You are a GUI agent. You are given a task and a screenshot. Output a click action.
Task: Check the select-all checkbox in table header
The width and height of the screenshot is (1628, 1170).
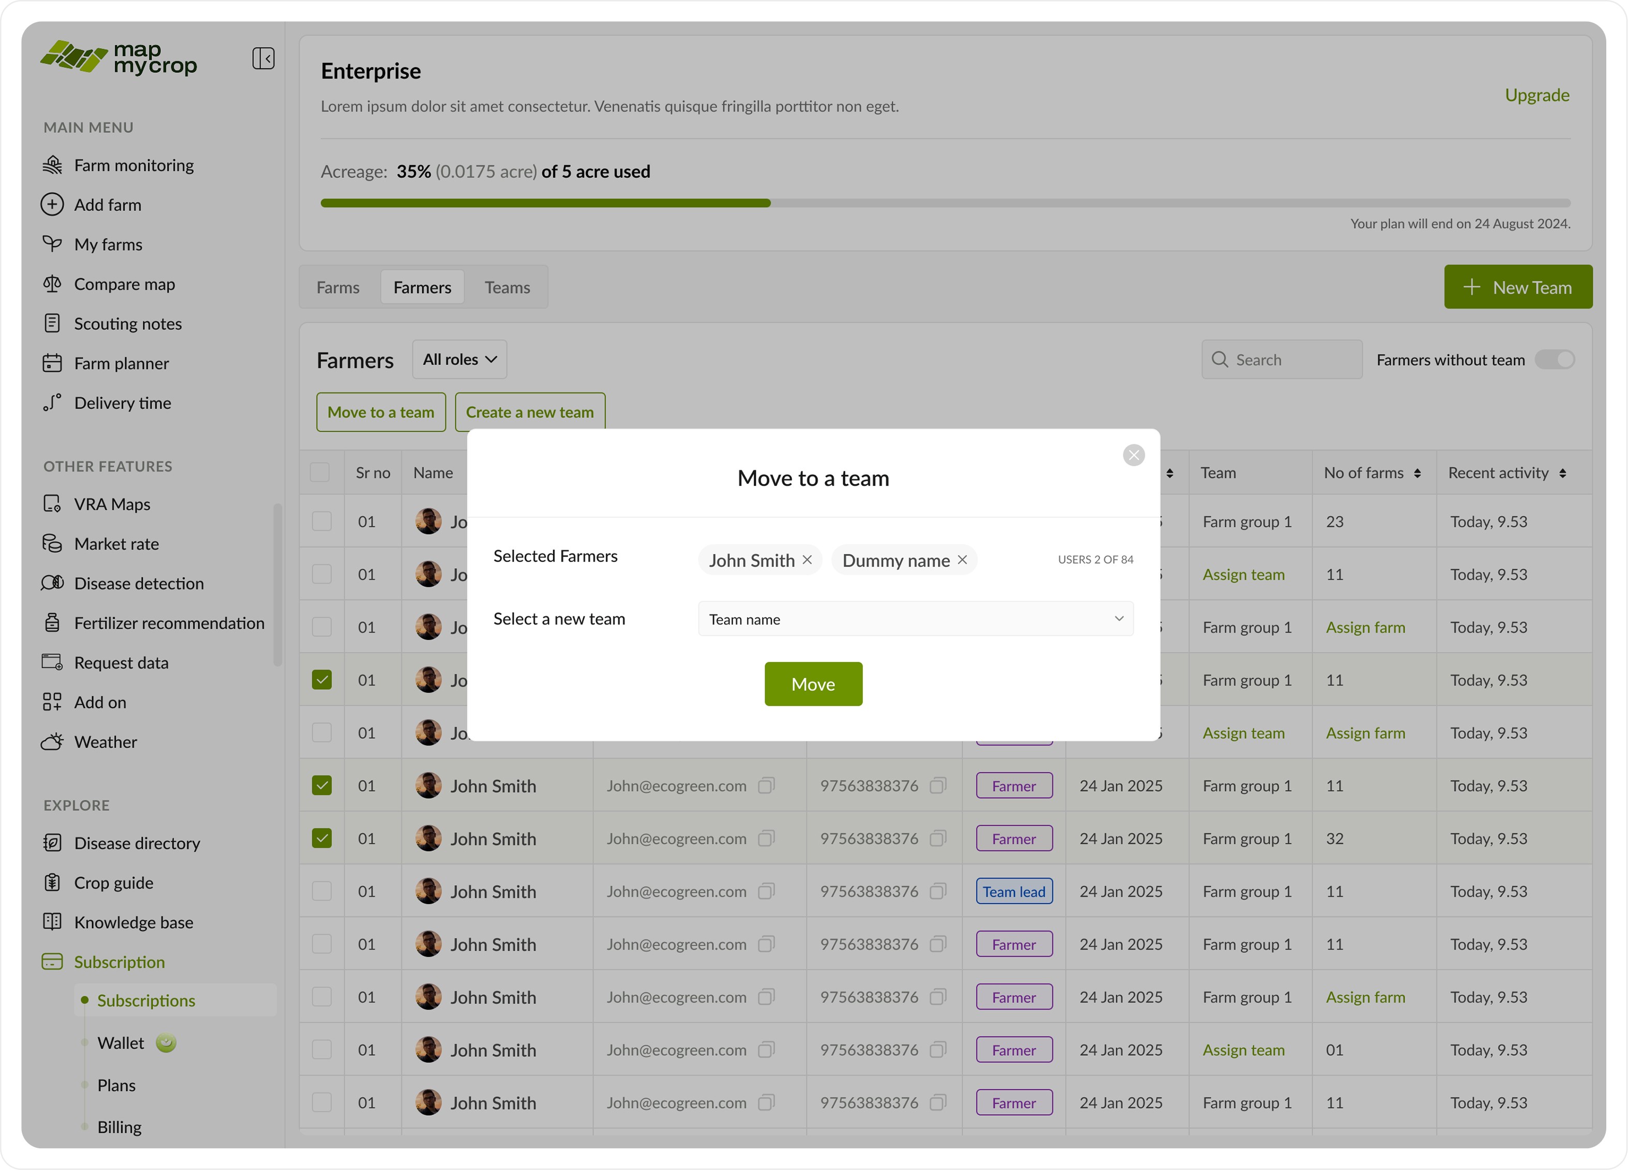coord(320,473)
